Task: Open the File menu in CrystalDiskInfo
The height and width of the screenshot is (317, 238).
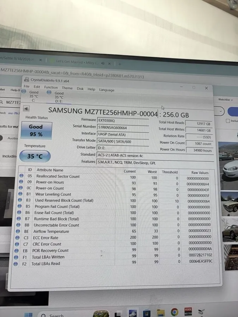Action: (x=26, y=86)
